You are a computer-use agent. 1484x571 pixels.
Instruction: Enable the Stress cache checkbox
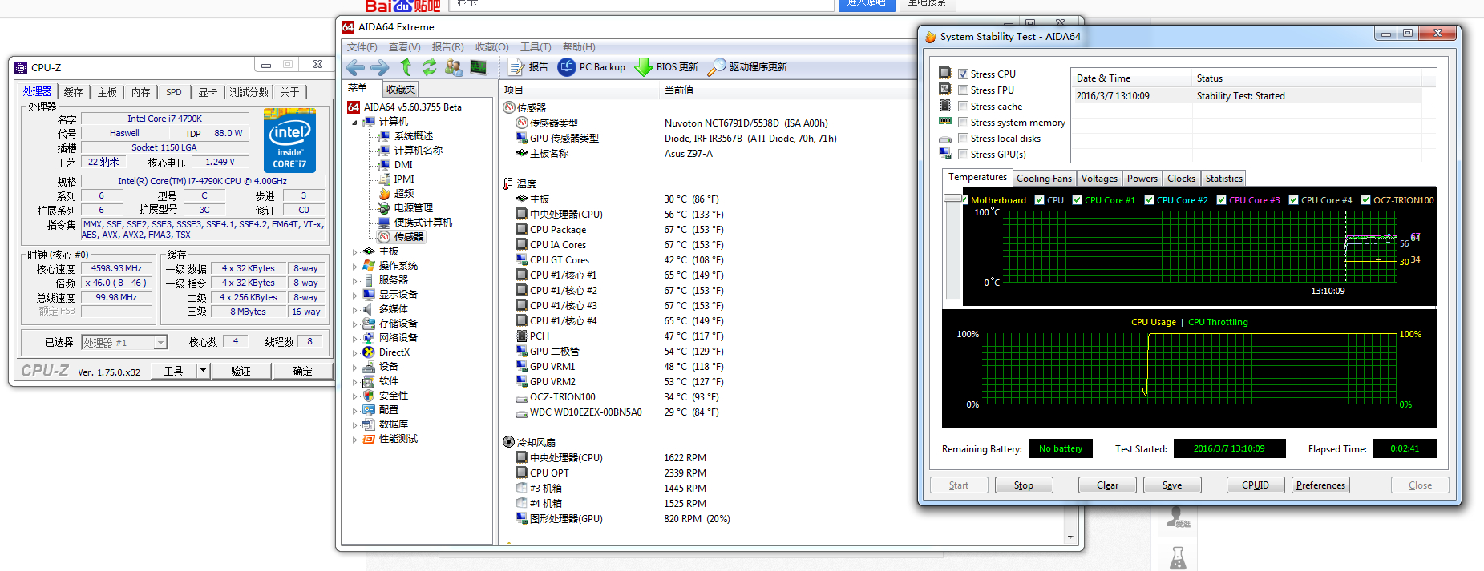[963, 107]
